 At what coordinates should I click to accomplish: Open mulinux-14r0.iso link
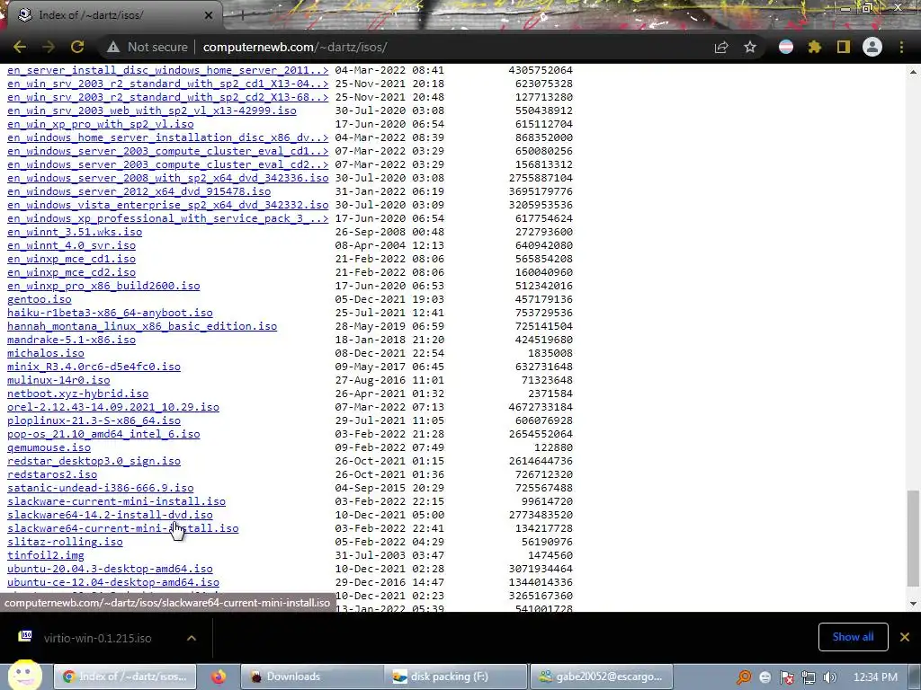(x=58, y=380)
